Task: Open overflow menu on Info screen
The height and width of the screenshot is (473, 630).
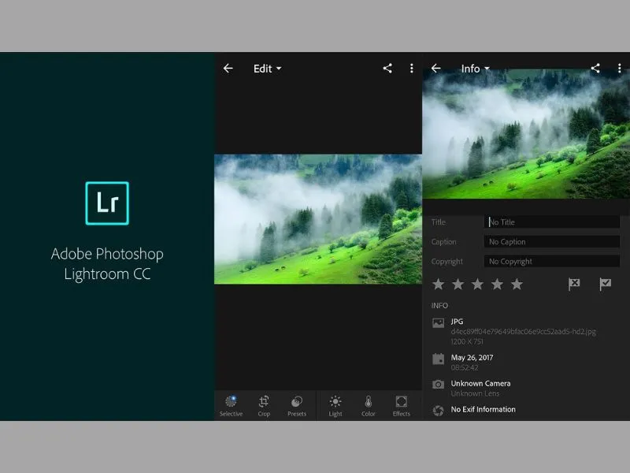Action: [x=619, y=69]
